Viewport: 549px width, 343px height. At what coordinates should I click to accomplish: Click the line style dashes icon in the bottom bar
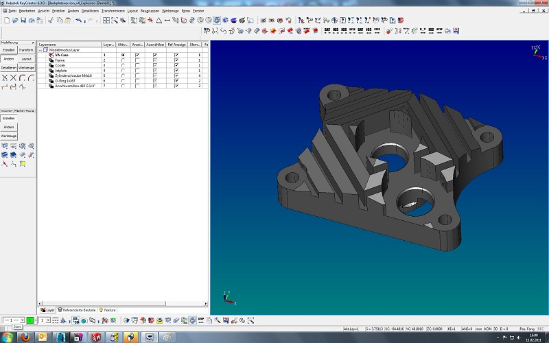[x=56, y=320]
